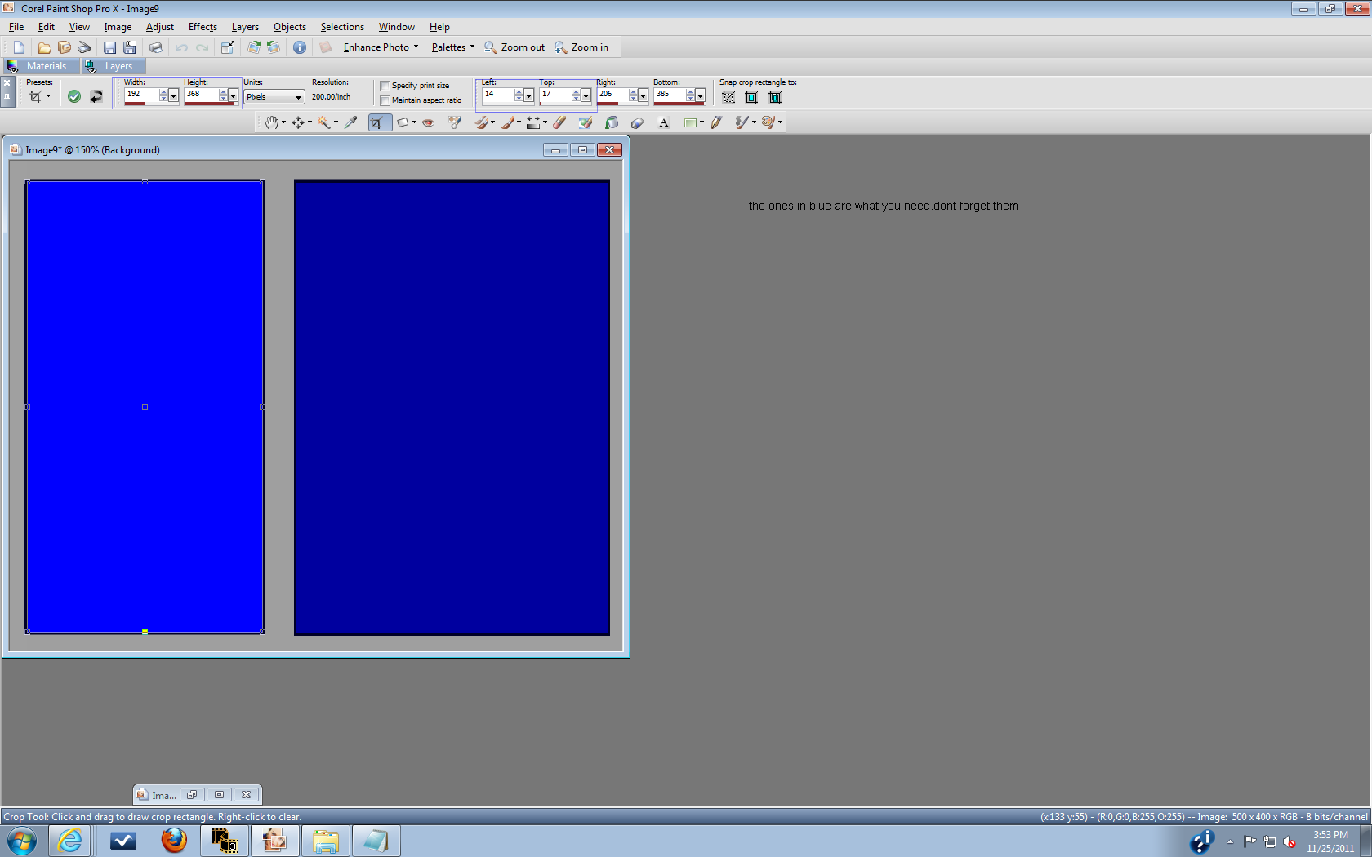Open the Objects menu
Image resolution: width=1372 pixels, height=857 pixels.
[x=290, y=27]
